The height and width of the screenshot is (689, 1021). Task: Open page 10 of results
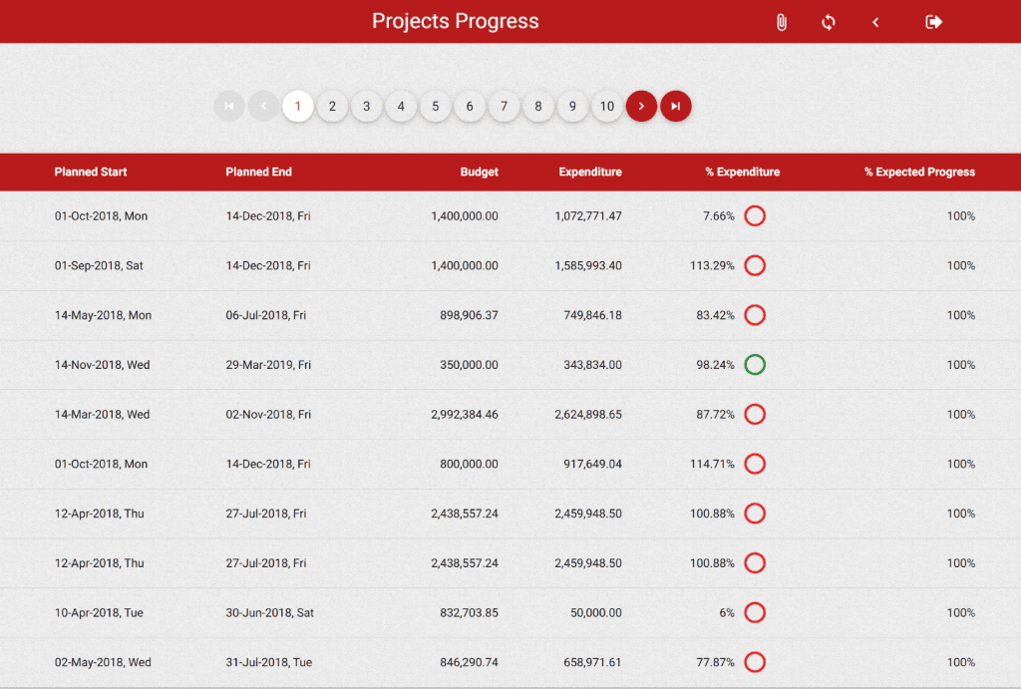pos(607,106)
